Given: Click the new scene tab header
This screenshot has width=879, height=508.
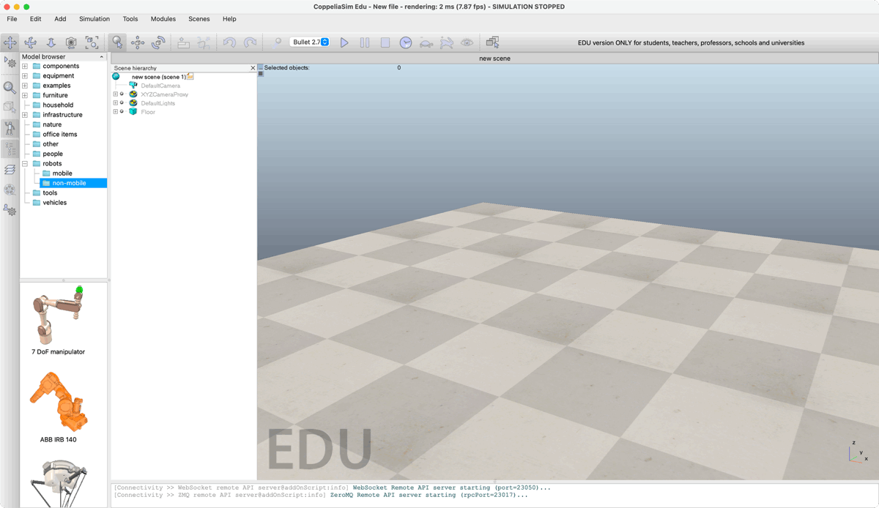Looking at the screenshot, I should tap(494, 59).
